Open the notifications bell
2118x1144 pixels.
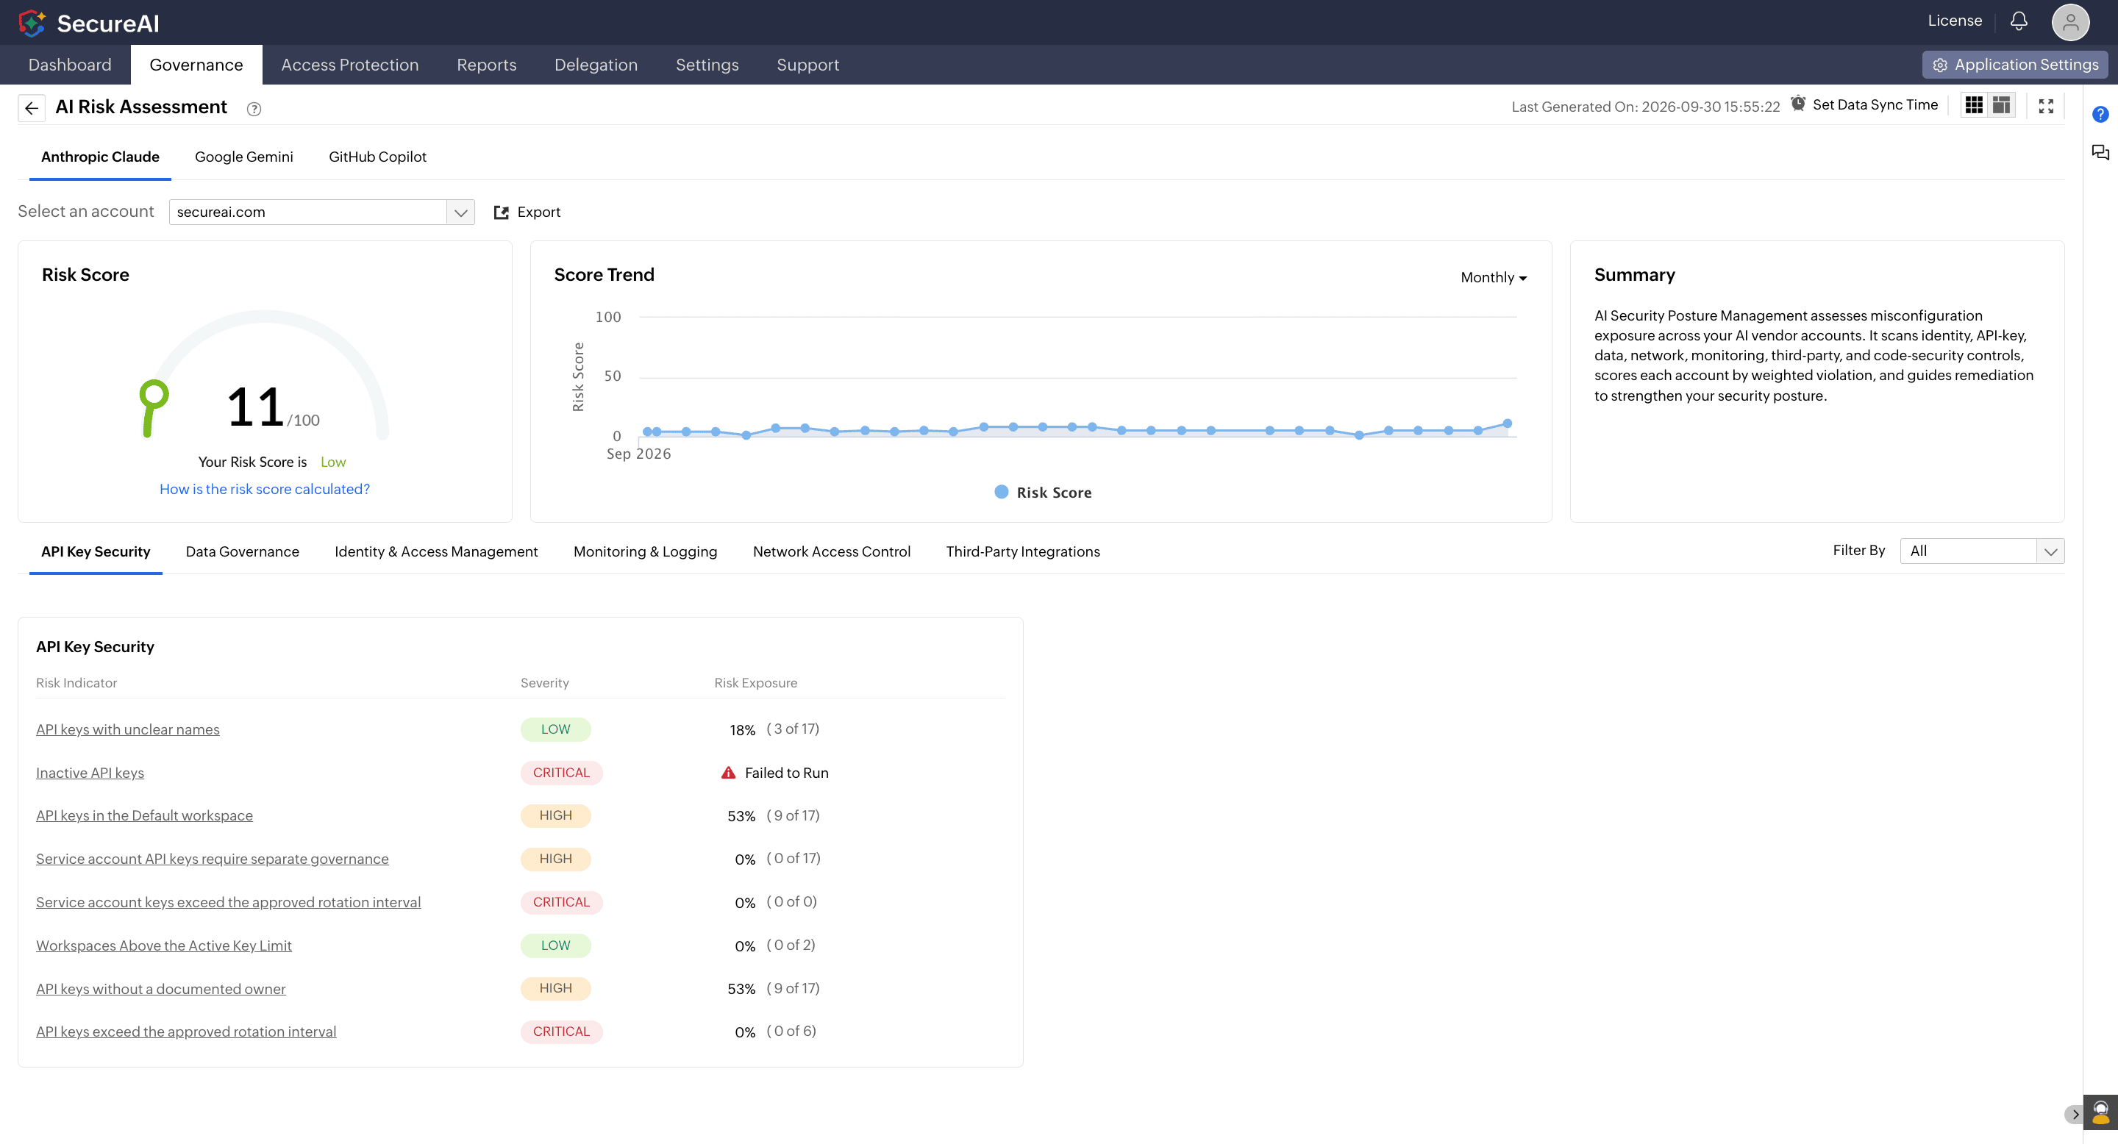(x=2019, y=21)
